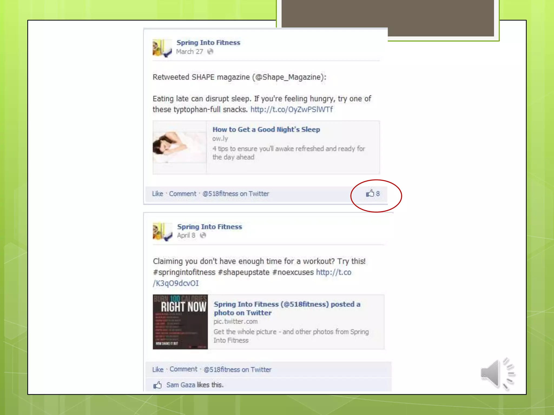Open Sam Gaza's profile link
The image size is (554, 415).
coord(180,385)
